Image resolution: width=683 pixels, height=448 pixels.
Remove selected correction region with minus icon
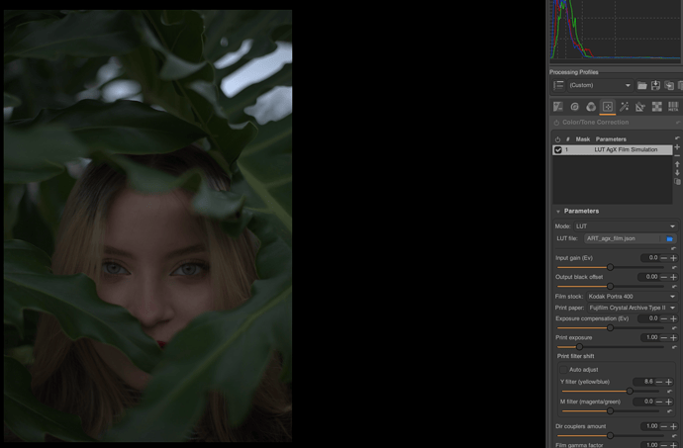tap(677, 155)
